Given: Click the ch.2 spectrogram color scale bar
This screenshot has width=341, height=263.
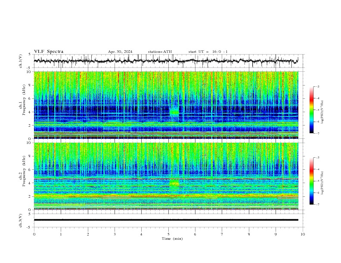Looking at the screenshot, I should point(311,181).
